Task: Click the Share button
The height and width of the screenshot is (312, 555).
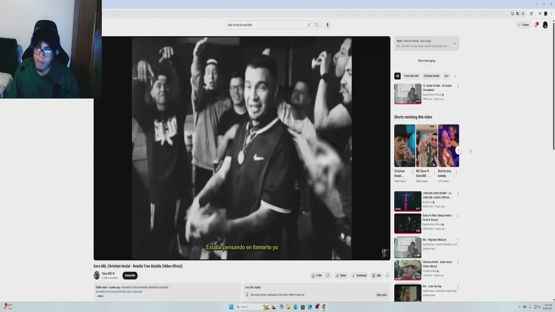Action: 341,276
